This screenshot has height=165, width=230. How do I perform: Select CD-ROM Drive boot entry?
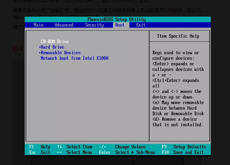click(x=55, y=41)
